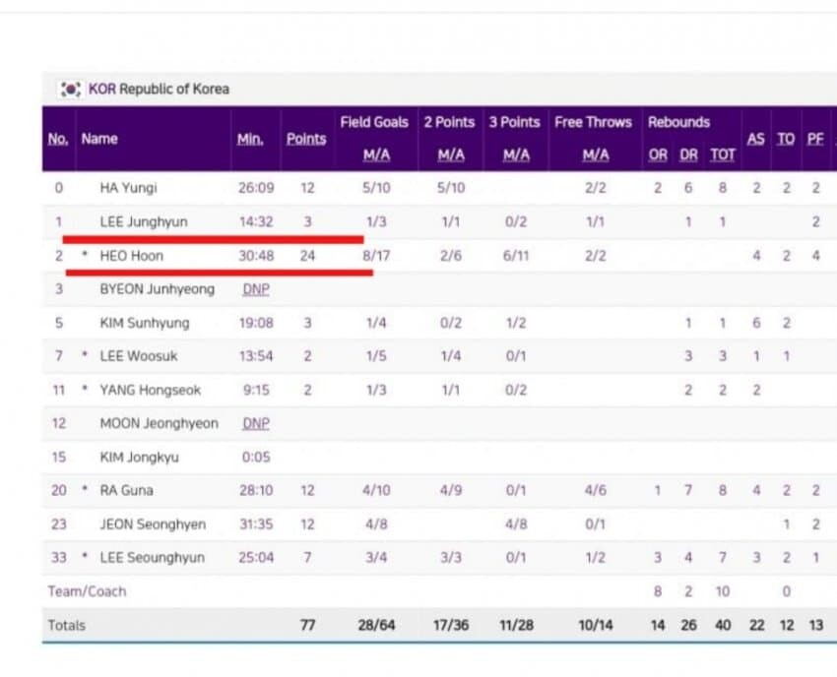Click M/A under Free Throws
Image resolution: width=837 pixels, height=677 pixels.
tap(594, 155)
